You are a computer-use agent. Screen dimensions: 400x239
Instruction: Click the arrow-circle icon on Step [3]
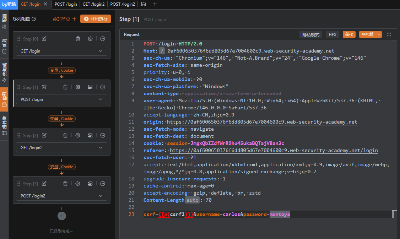coord(103,184)
